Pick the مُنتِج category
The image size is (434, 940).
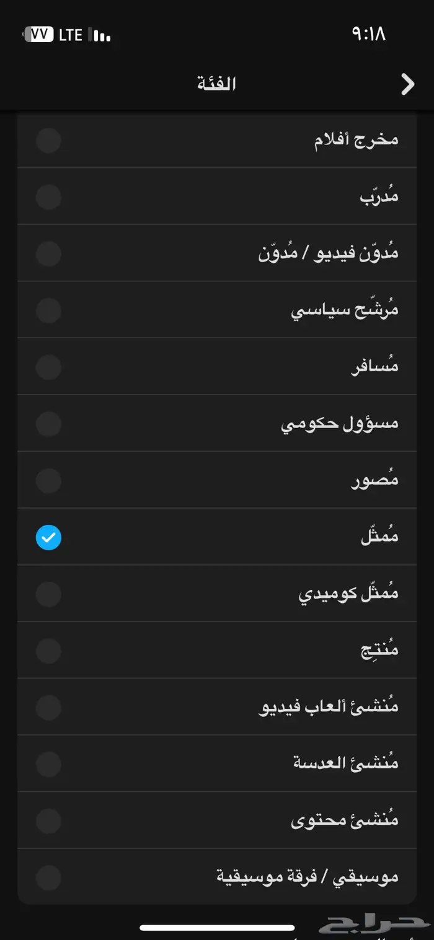(x=217, y=649)
